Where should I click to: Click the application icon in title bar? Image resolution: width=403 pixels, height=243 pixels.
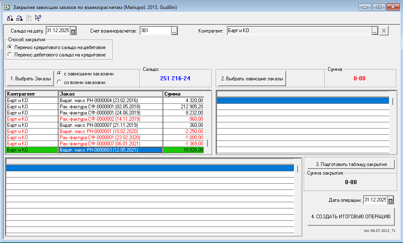pos(7,7)
